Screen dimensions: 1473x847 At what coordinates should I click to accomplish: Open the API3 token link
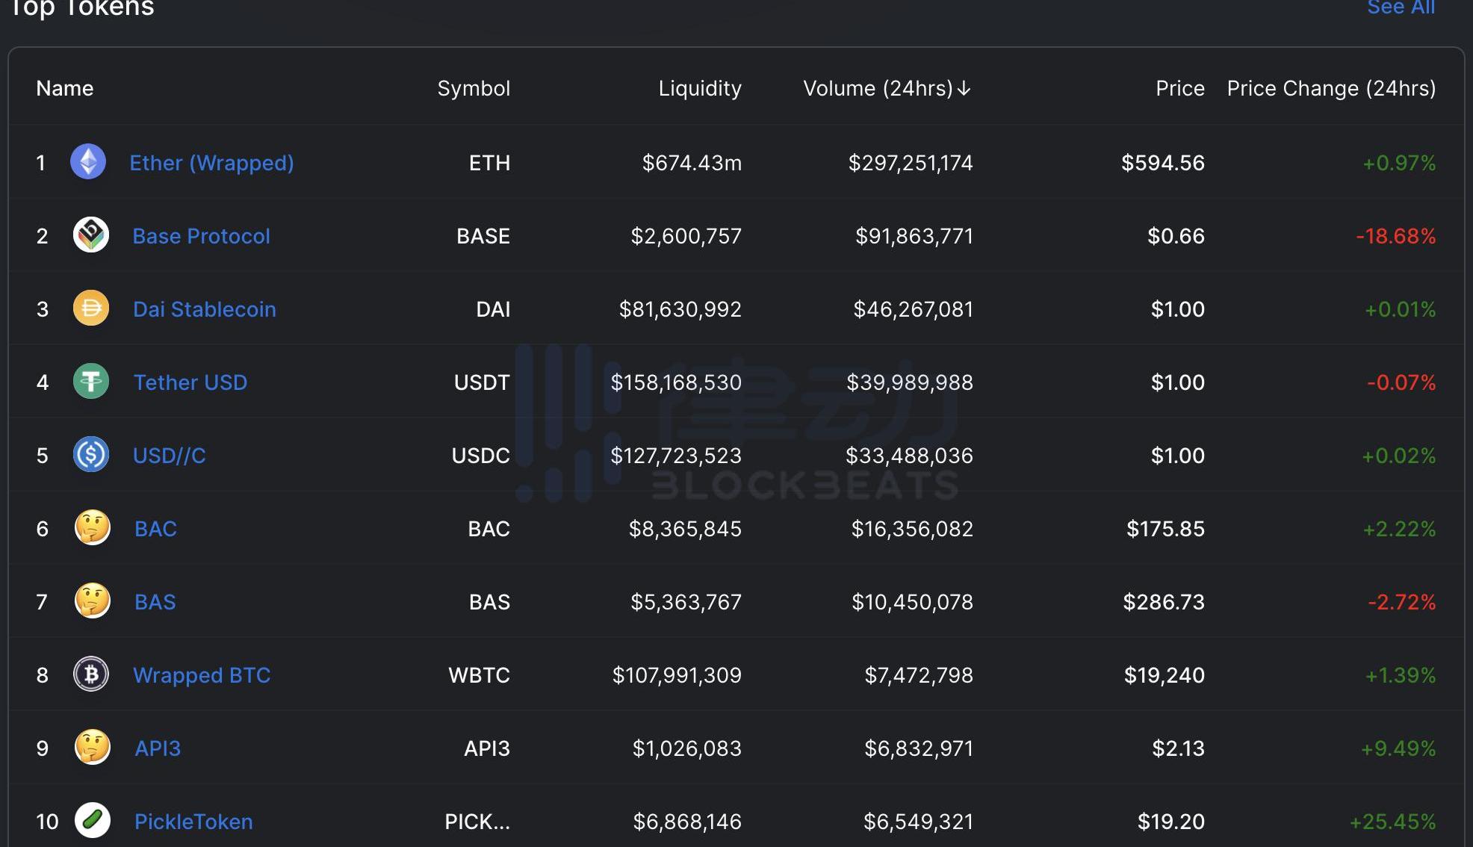(158, 748)
